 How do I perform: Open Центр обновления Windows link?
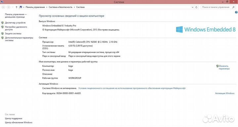click(19, 122)
